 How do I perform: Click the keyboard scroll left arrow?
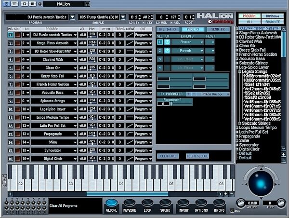coord(10,194)
